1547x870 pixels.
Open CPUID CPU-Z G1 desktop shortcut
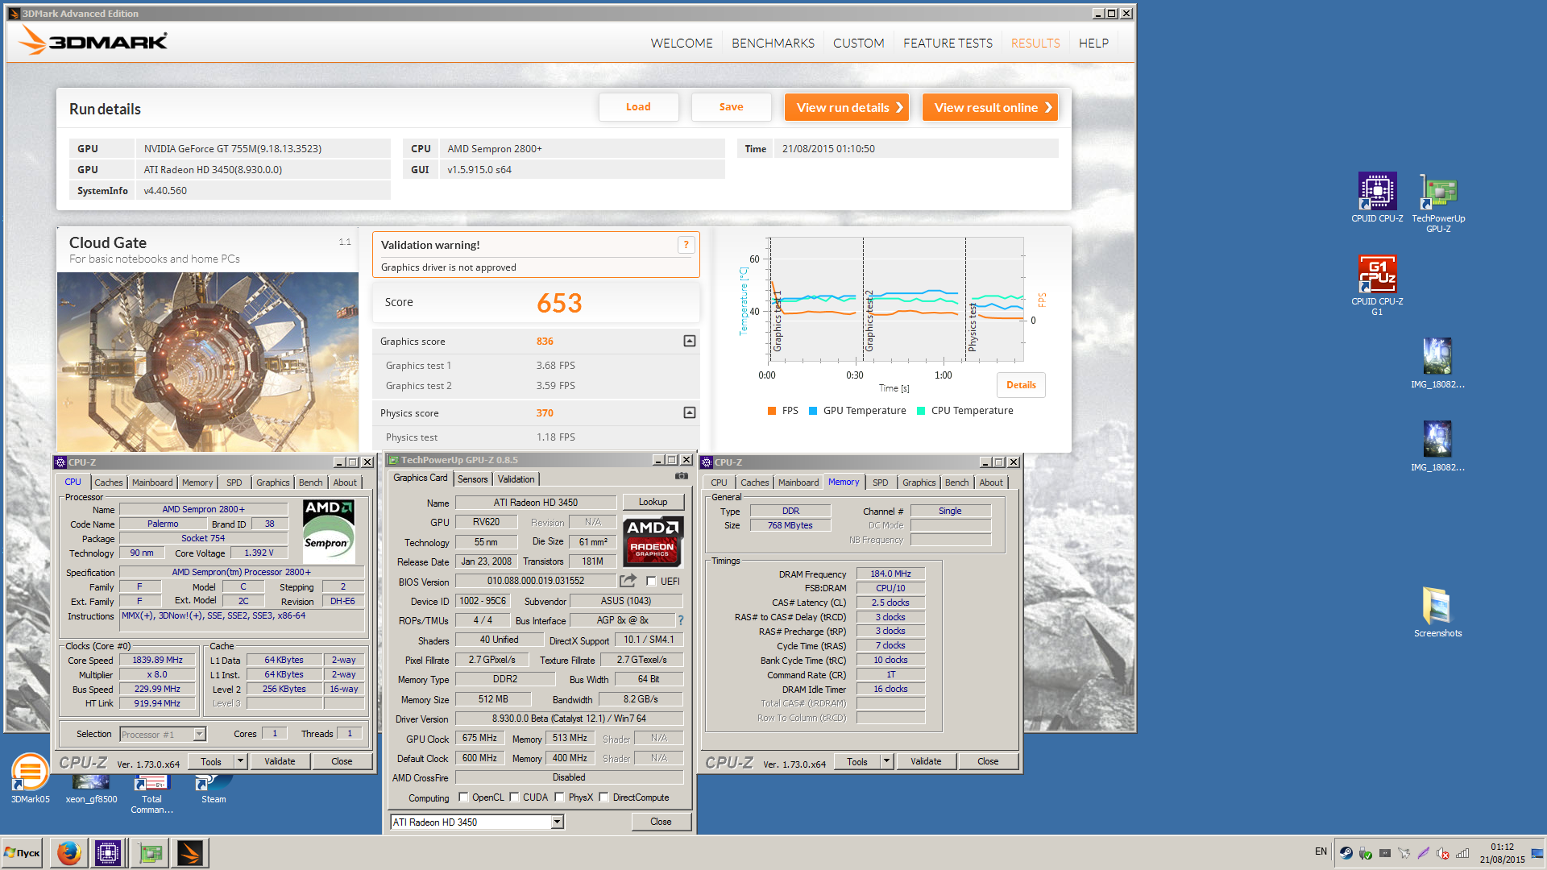pos(1377,286)
